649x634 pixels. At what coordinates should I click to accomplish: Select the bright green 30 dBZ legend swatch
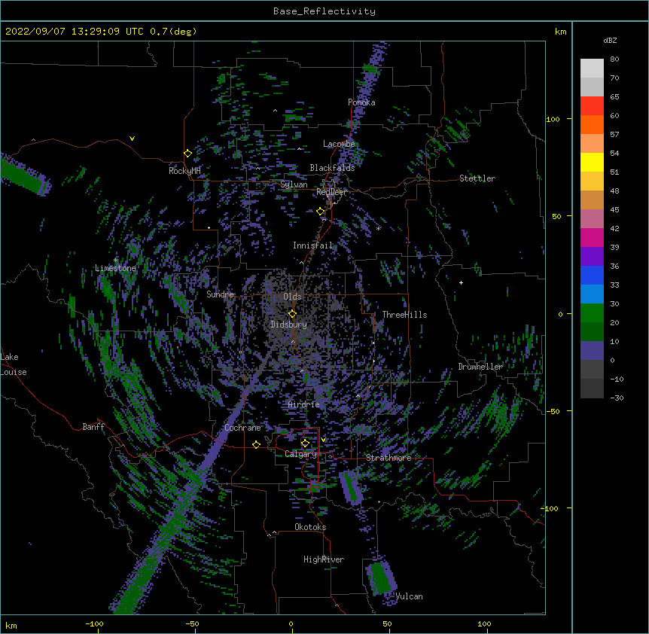[x=592, y=313]
